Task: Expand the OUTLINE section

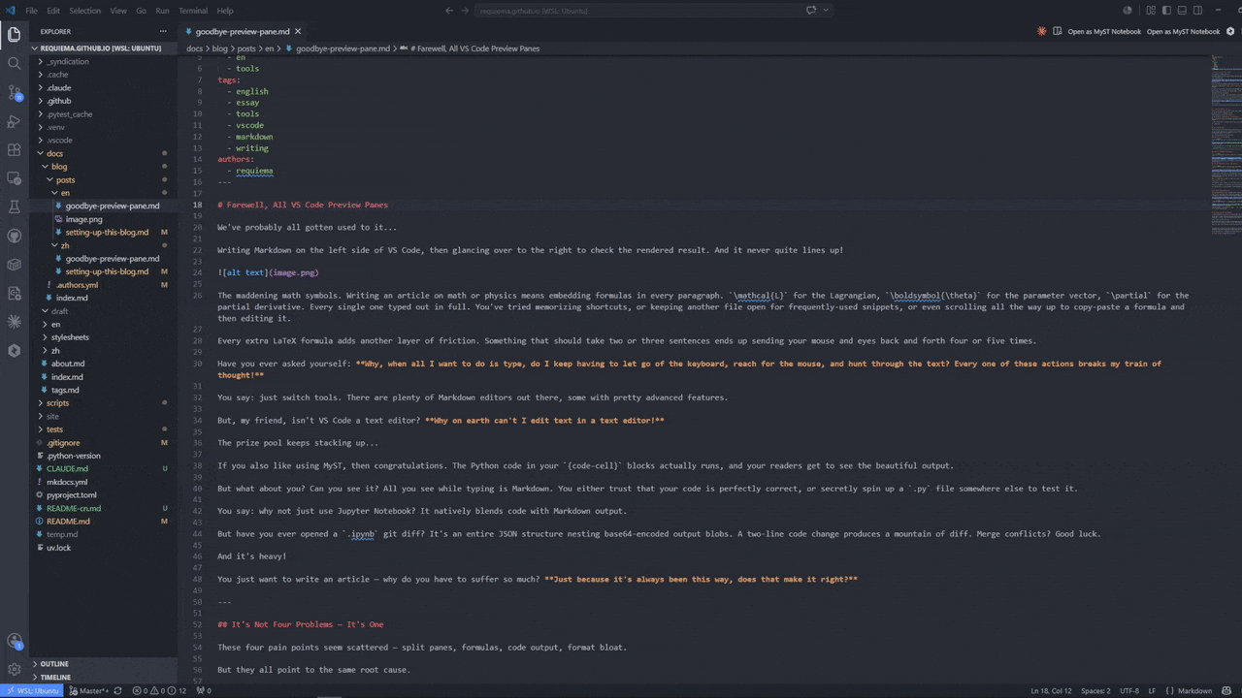Action: tap(103, 664)
